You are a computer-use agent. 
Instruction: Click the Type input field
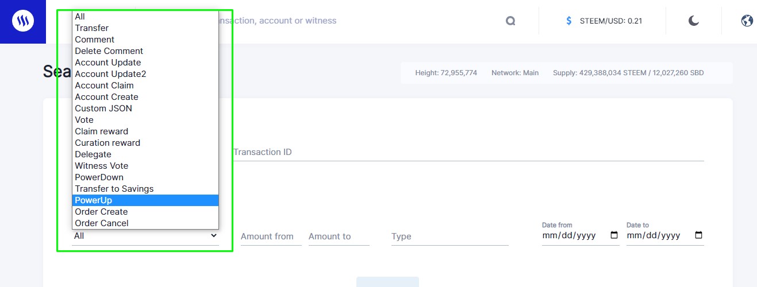click(449, 236)
